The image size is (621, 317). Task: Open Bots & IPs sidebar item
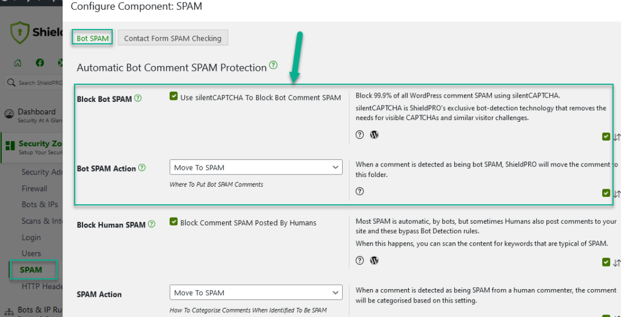tap(40, 205)
